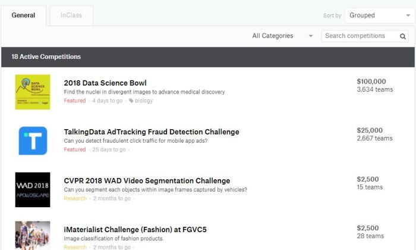Open the TalkingData blue T logo
This screenshot has height=250, width=416.
click(33, 140)
